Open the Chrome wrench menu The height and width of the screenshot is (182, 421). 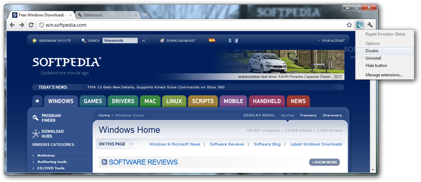point(370,25)
